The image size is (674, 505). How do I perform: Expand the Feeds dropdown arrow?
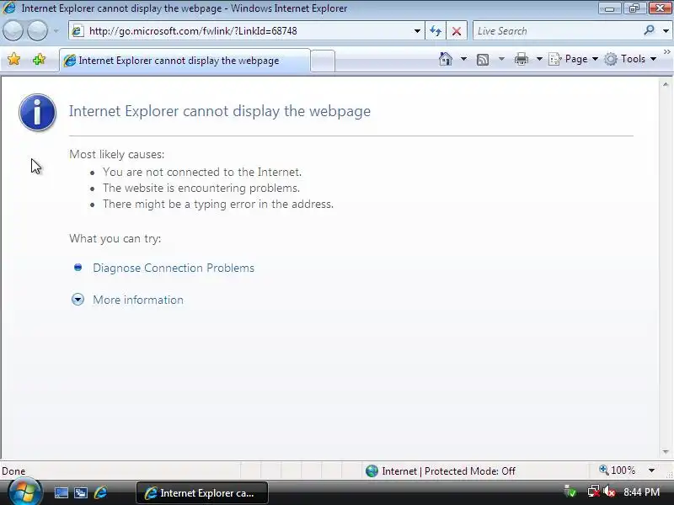coord(501,59)
